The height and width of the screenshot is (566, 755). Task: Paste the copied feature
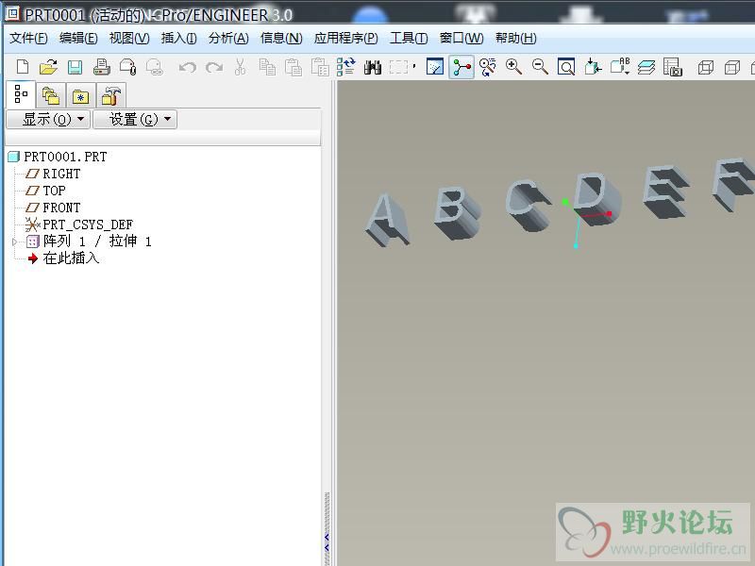click(x=294, y=67)
